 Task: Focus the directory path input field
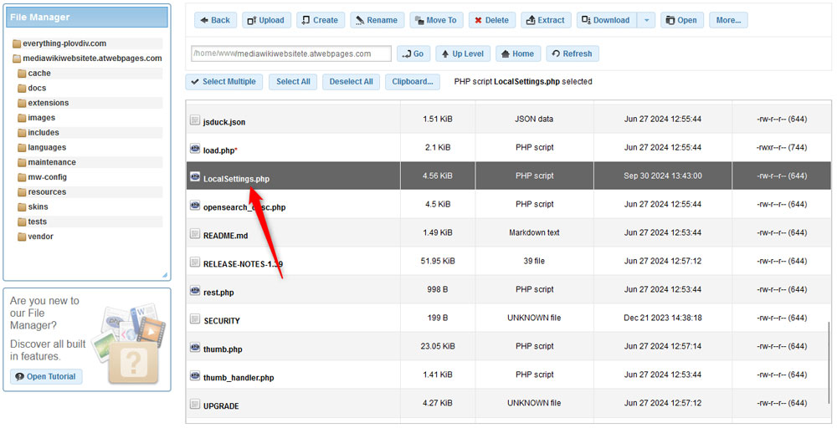291,53
